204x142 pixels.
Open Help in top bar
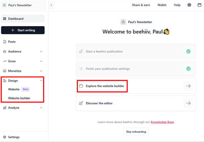pyautogui.click(x=177, y=5)
